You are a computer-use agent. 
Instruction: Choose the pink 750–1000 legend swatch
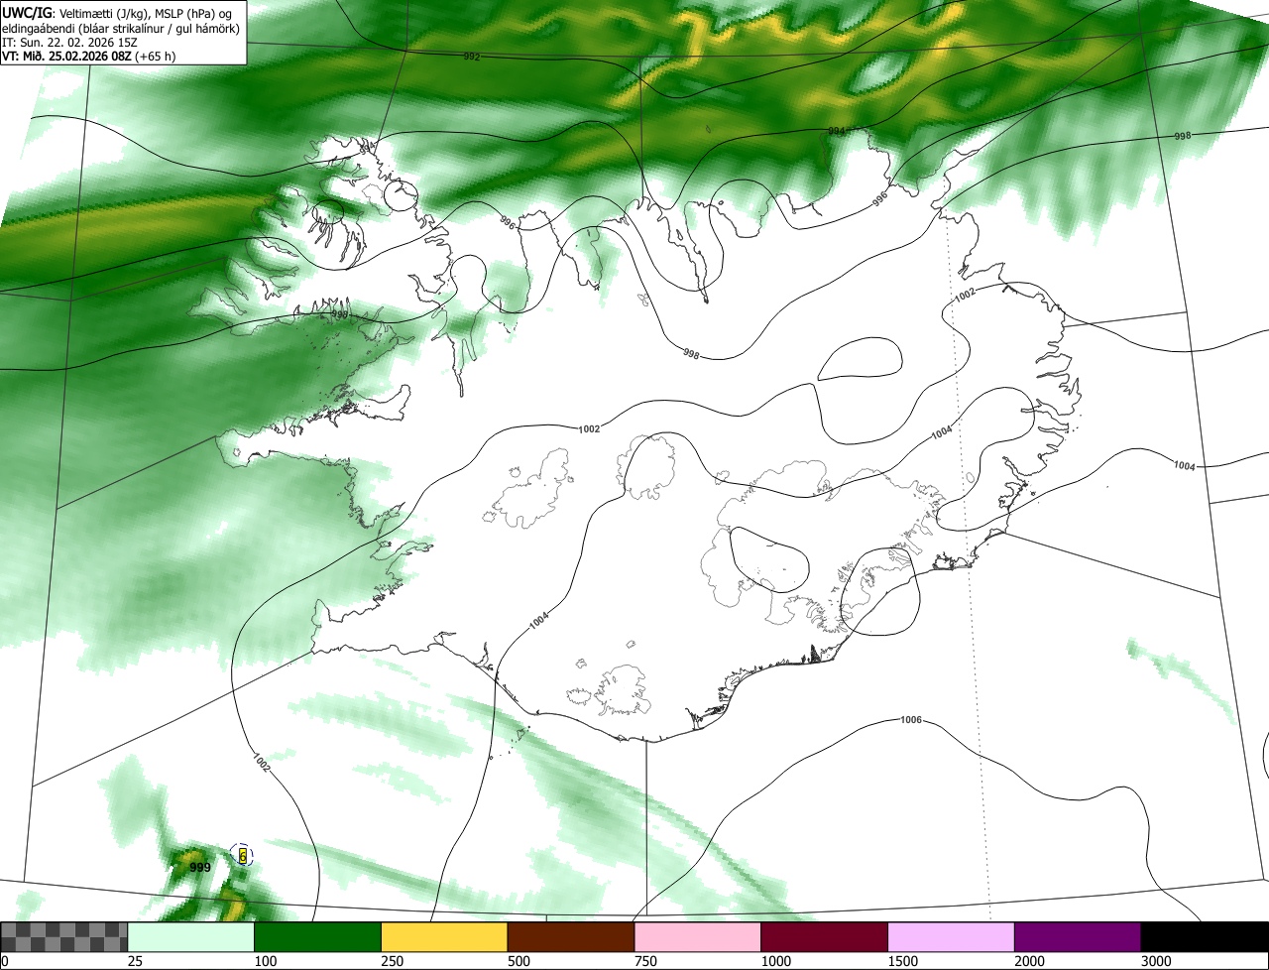click(698, 937)
